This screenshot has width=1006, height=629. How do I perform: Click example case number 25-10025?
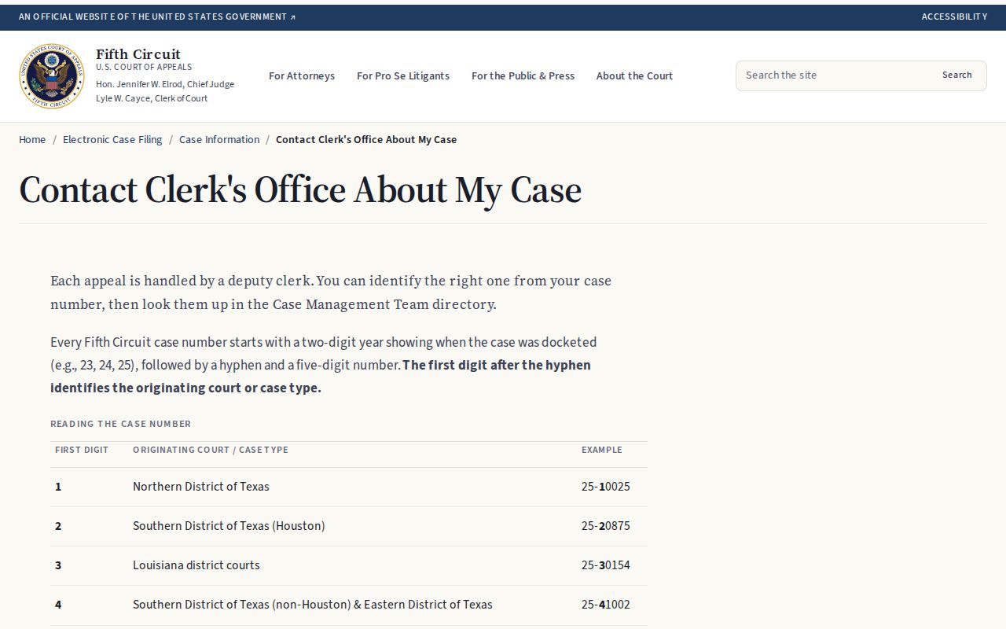[606, 487]
